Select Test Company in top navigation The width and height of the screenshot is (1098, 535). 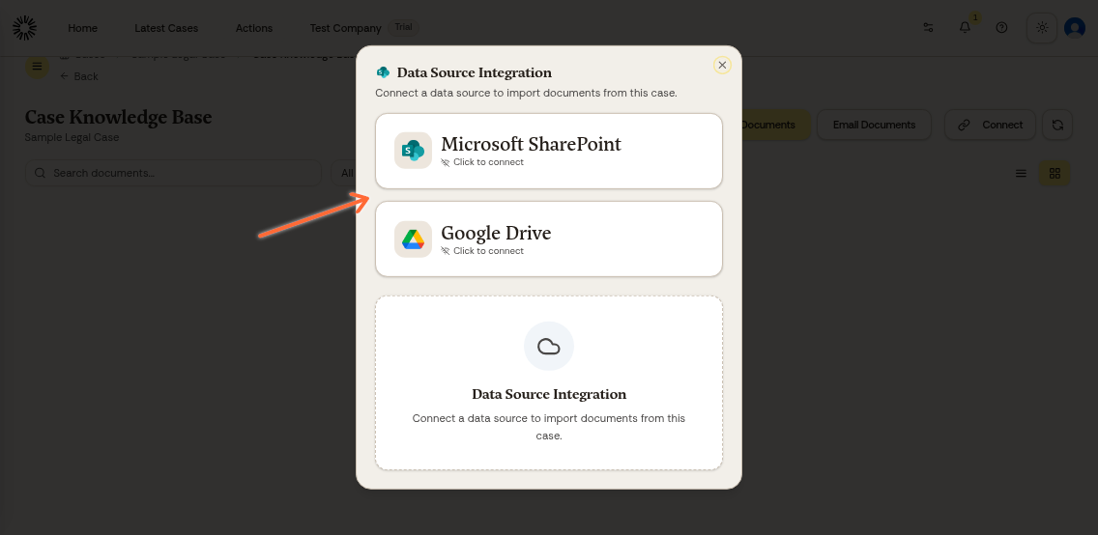[345, 28]
